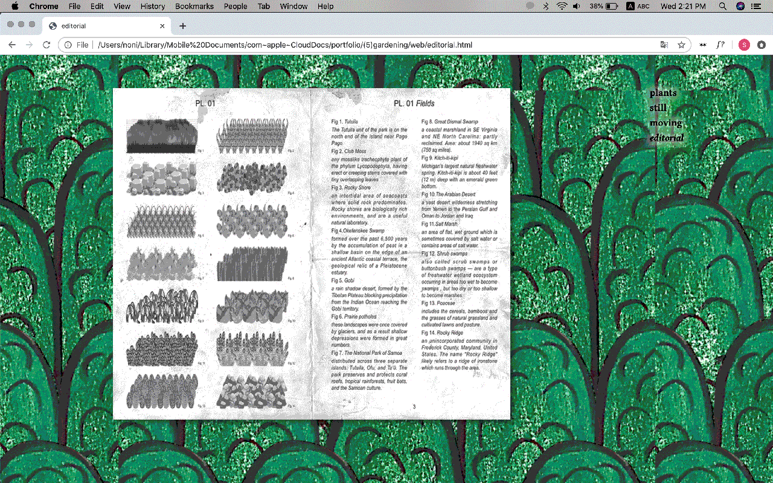This screenshot has width=773, height=483.
Task: Open the Apple menu
Action: pos(14,6)
